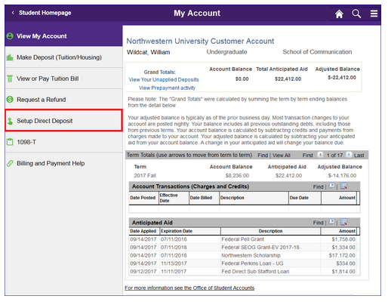Select Federal Pell Grant row text
This screenshot has width=388, height=302.
[243, 239]
